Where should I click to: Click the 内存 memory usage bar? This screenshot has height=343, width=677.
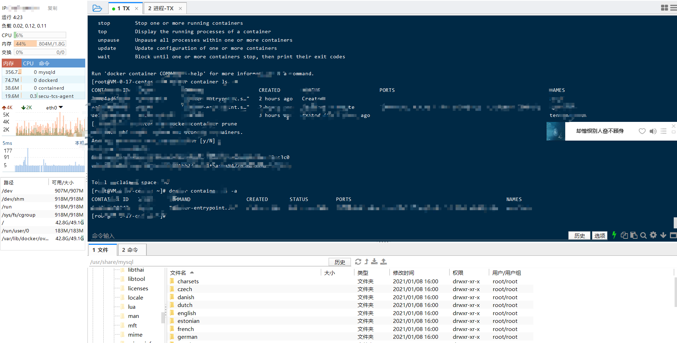coord(40,43)
